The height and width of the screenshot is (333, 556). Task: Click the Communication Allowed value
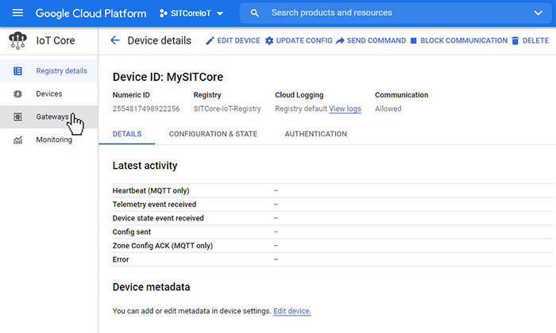(x=388, y=109)
